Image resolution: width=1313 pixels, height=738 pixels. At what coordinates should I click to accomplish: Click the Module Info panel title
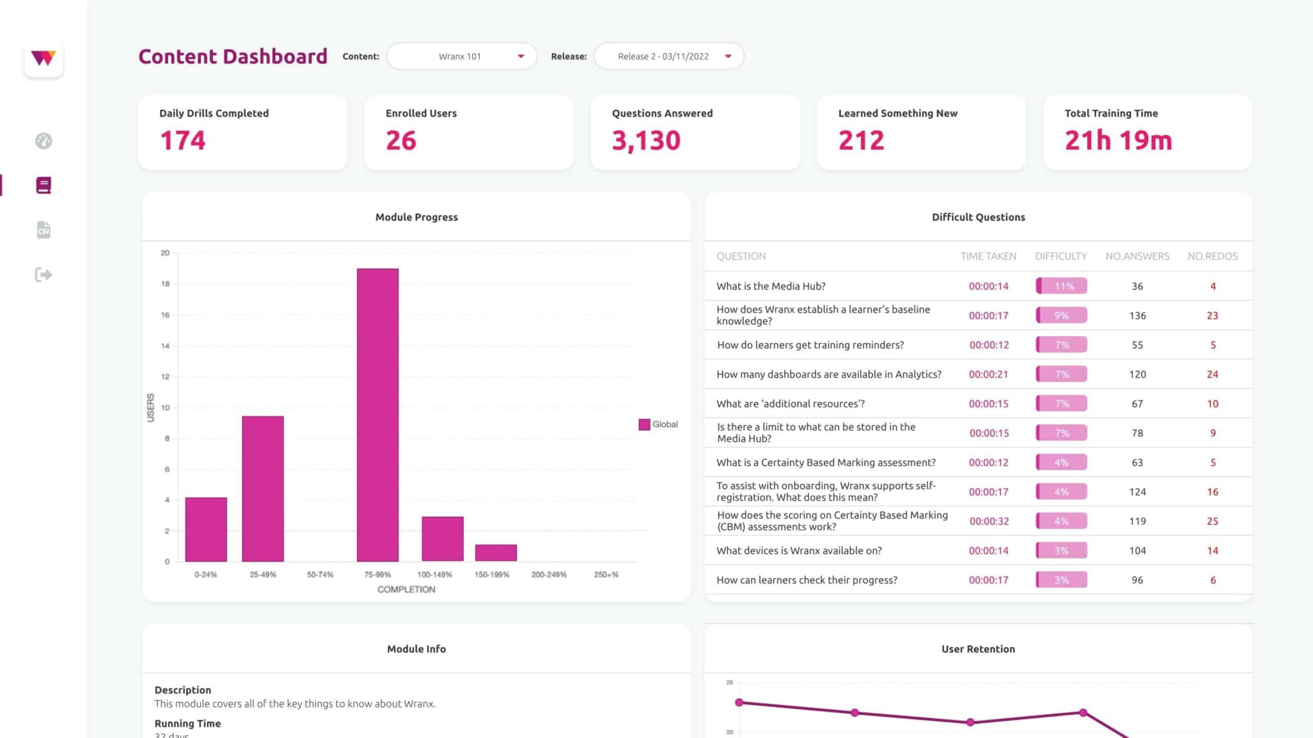click(x=416, y=649)
